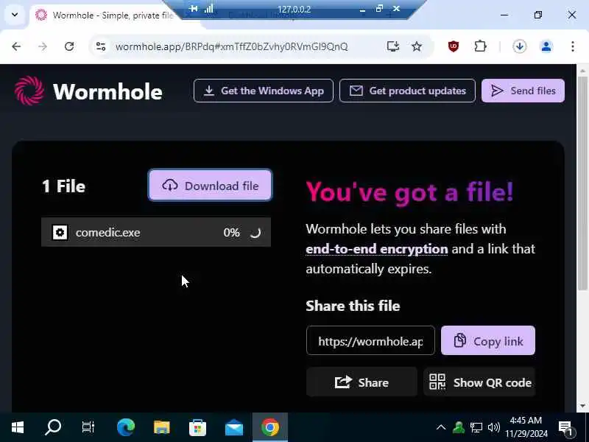Launch Microsoft Edge from the taskbar
Screen dimensions: 589x442
[x=126, y=427]
